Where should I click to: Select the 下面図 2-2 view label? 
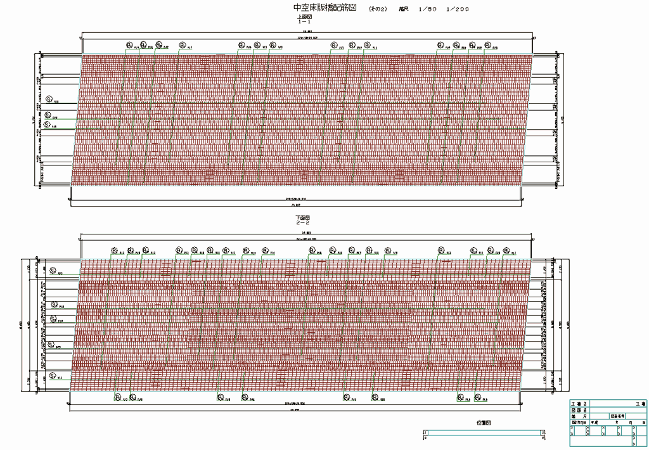pyautogui.click(x=301, y=220)
